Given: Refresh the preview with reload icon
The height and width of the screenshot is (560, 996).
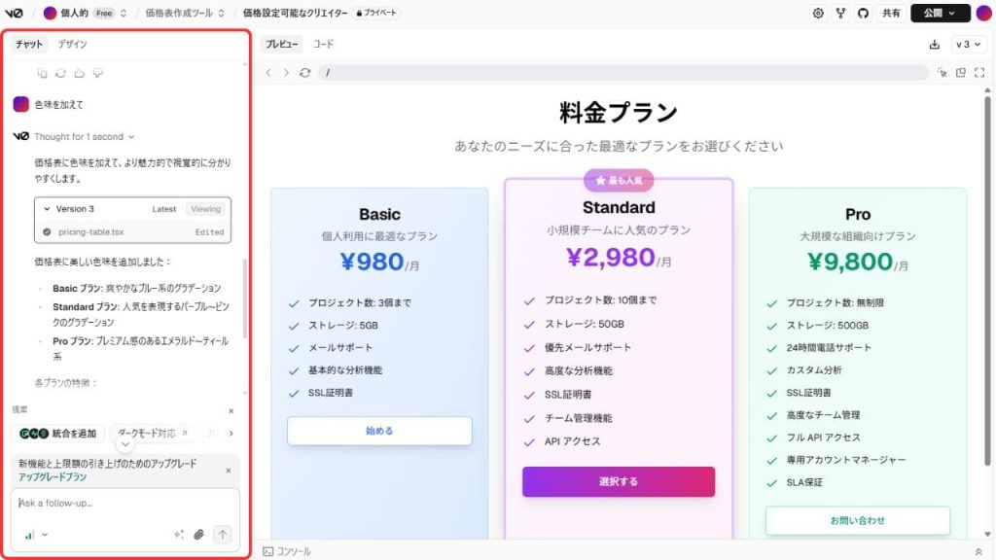Looking at the screenshot, I should click(x=304, y=73).
